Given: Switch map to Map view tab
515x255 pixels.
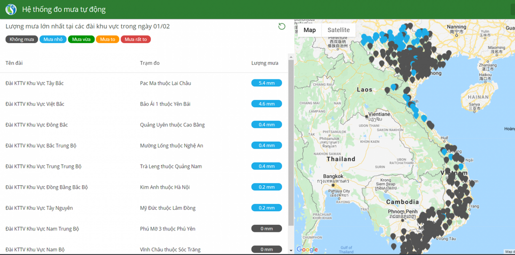Looking at the screenshot, I should 309,30.
